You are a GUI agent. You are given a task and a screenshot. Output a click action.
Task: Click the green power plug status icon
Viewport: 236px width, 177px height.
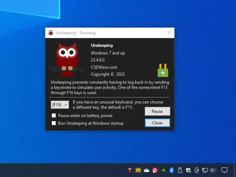click(163, 71)
